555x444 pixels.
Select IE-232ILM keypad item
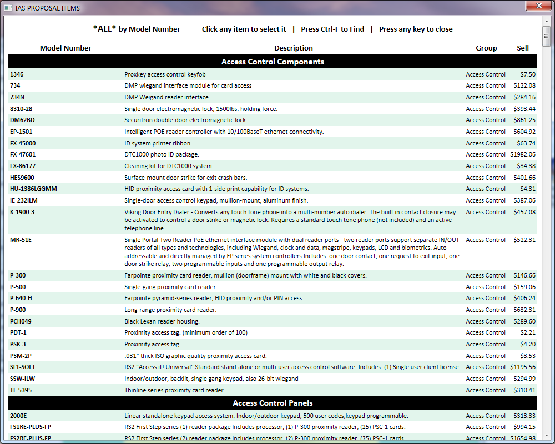pos(273,200)
